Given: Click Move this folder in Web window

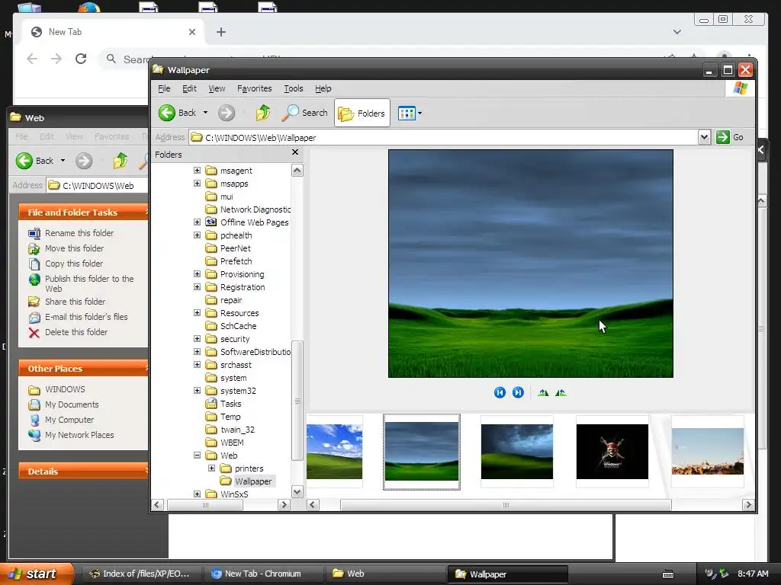Looking at the screenshot, I should (74, 248).
